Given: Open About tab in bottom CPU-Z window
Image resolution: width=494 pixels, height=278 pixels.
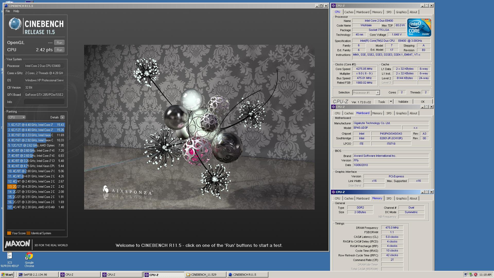Looking at the screenshot, I should point(413,198).
